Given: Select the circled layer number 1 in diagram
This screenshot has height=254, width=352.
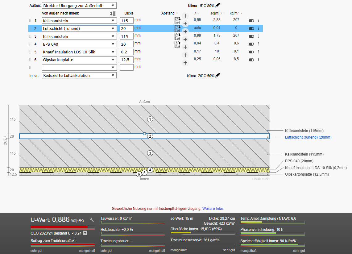Looking at the screenshot, I should (150, 119).
